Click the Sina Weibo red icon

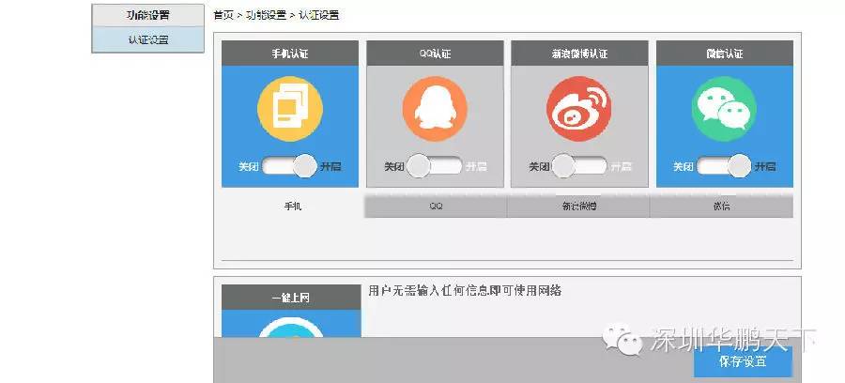[579, 109]
